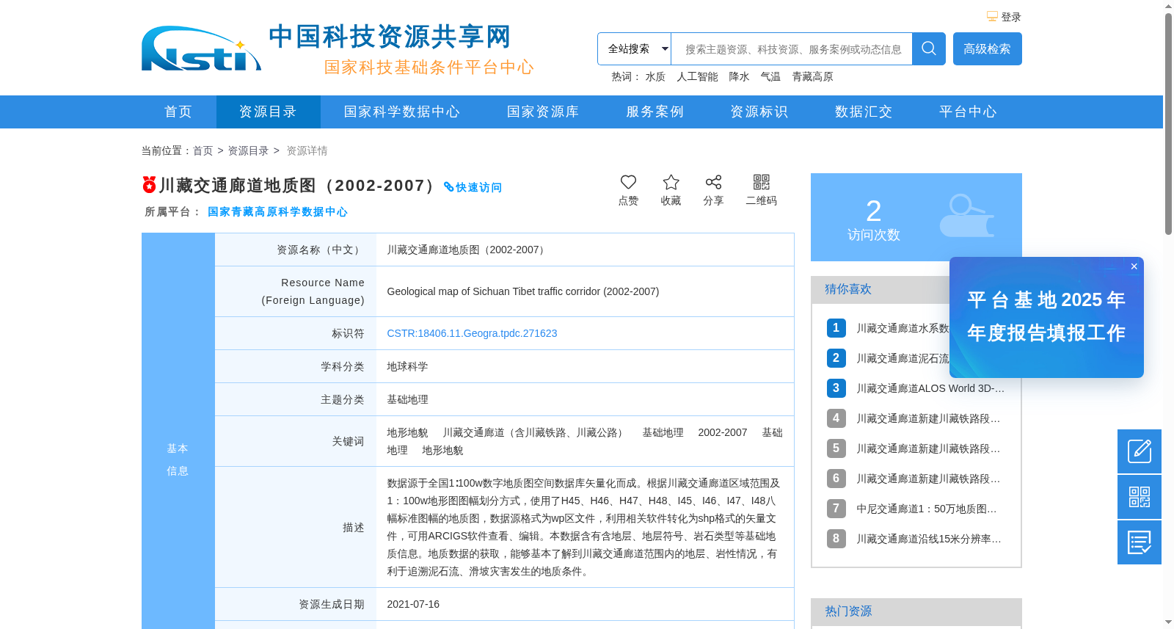
Task: Select hot keyword 气温
Action: click(770, 76)
